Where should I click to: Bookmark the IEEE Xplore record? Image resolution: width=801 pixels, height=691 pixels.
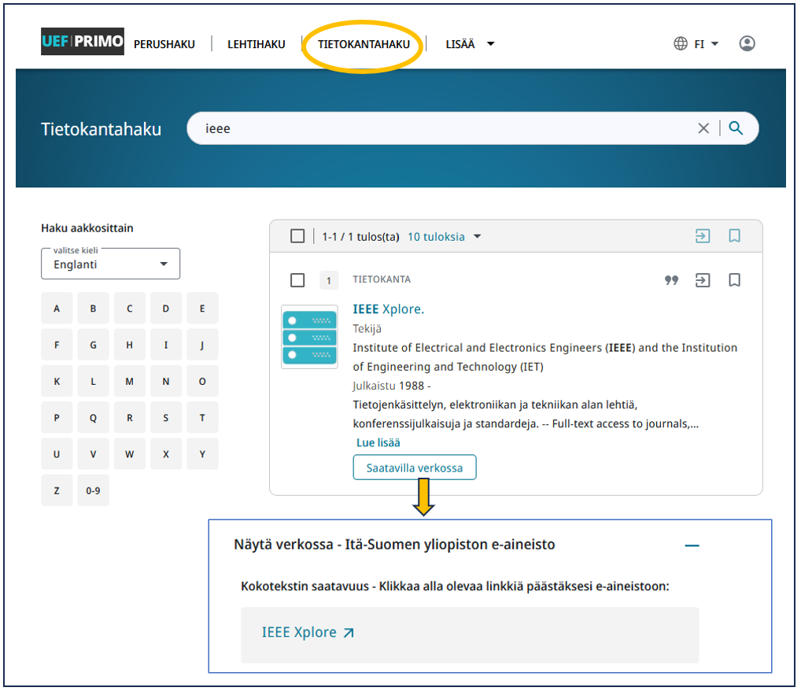[x=734, y=279]
